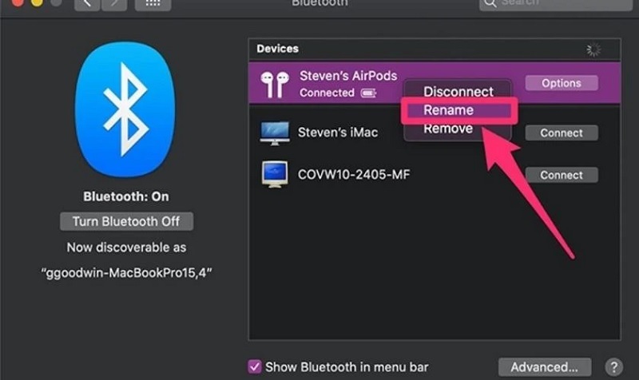Click the AirPods device icon
Image resolution: width=639 pixels, height=380 pixels.
pyautogui.click(x=276, y=85)
